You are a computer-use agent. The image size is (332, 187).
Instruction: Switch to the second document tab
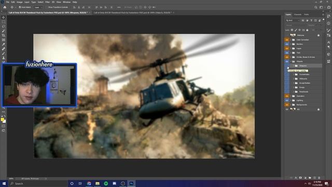coord(133,12)
